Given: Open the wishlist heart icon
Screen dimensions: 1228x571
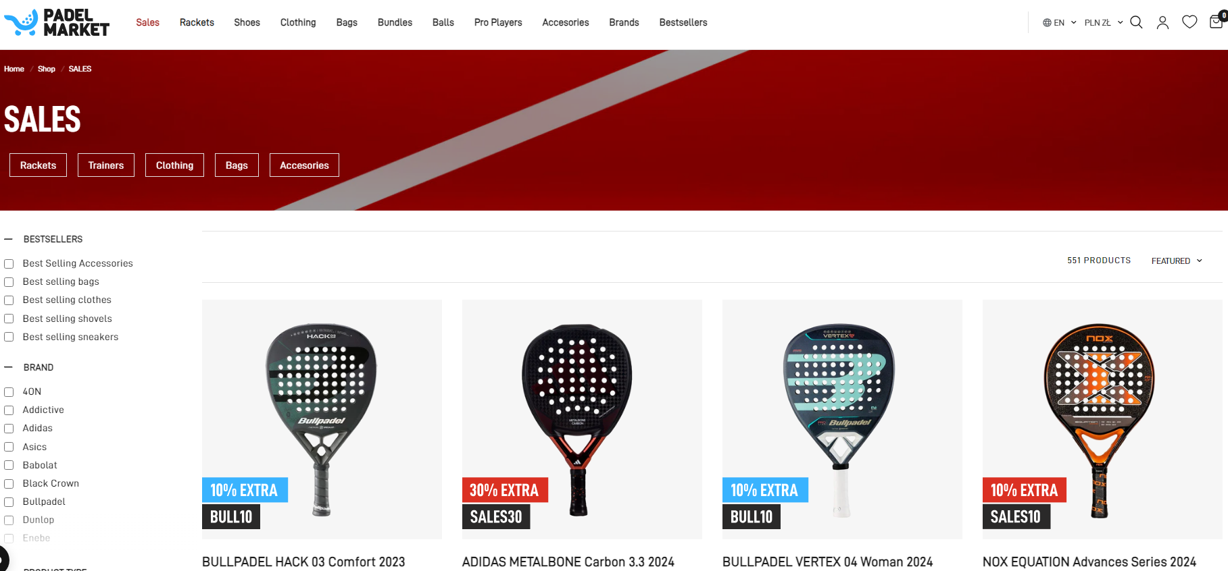Looking at the screenshot, I should 1189,22.
